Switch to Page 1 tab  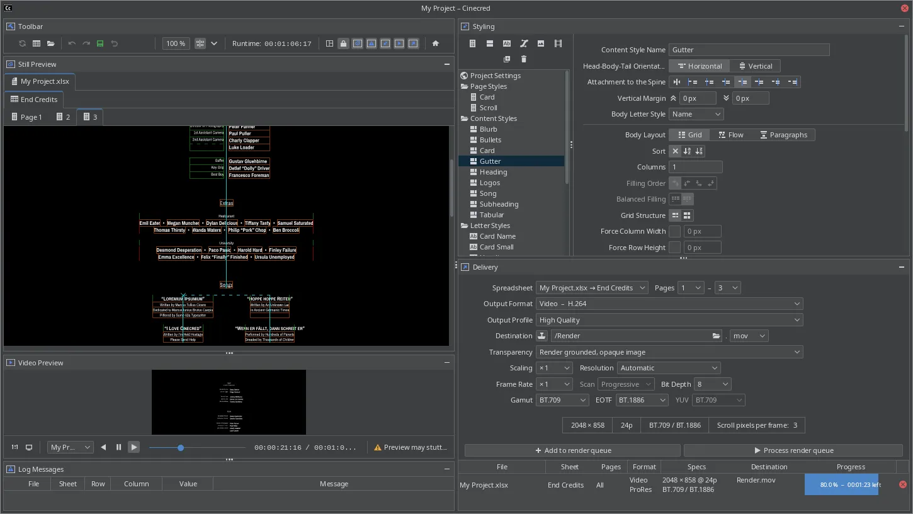[26, 117]
